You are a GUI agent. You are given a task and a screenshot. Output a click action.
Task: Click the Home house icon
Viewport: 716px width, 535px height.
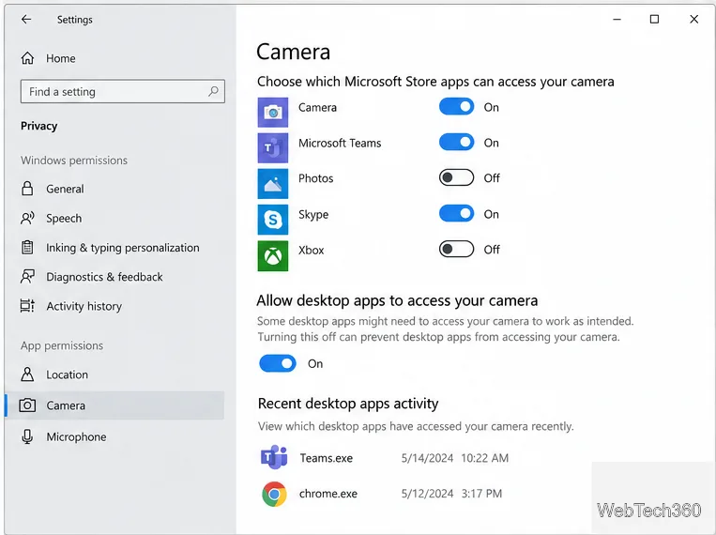coord(27,58)
